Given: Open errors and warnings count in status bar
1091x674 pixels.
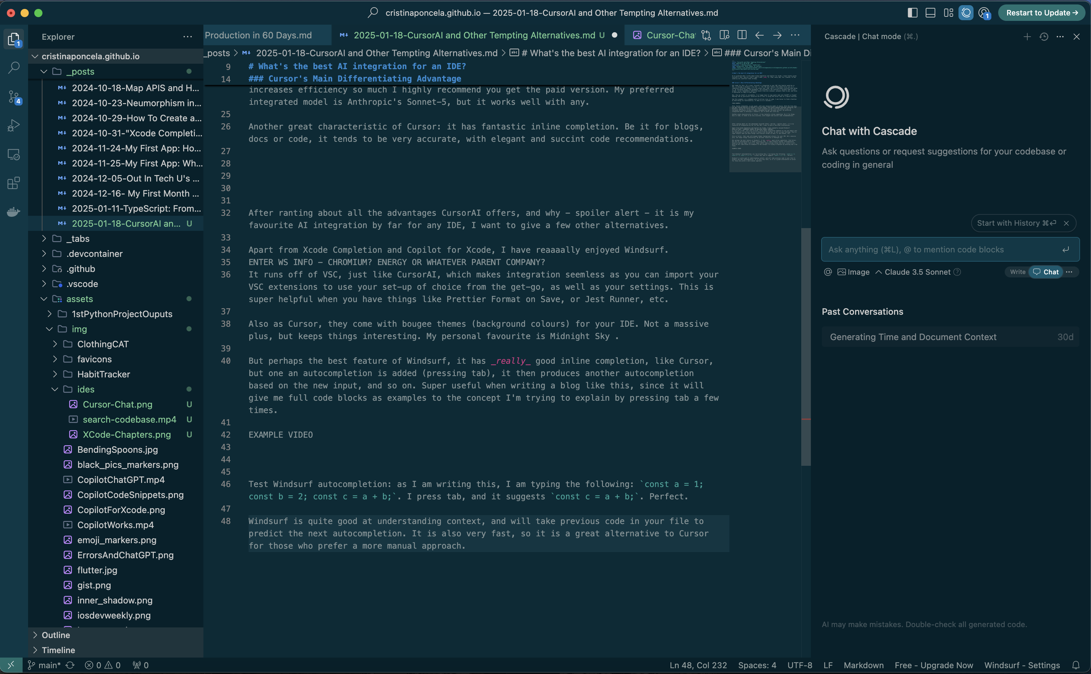Looking at the screenshot, I should [x=103, y=665].
